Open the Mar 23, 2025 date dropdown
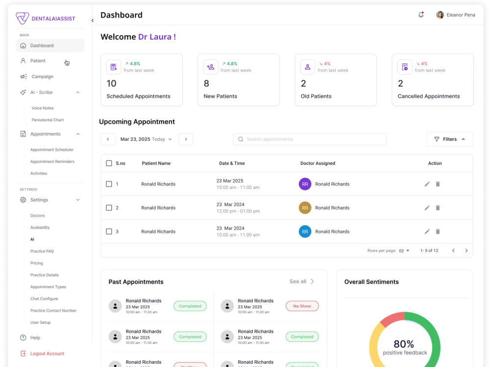Image resolution: width=490 pixels, height=367 pixels. (x=146, y=139)
